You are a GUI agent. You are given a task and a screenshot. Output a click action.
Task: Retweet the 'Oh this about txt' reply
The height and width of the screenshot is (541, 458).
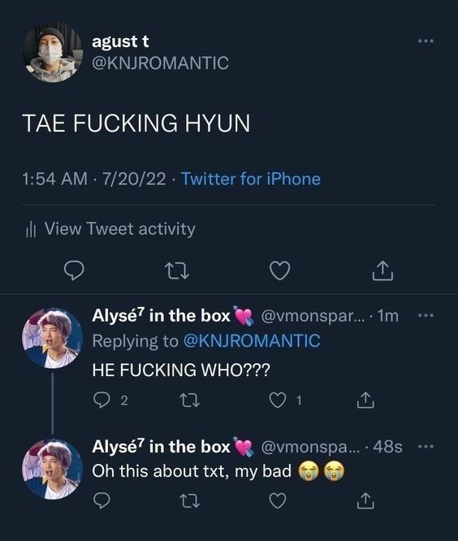[190, 501]
